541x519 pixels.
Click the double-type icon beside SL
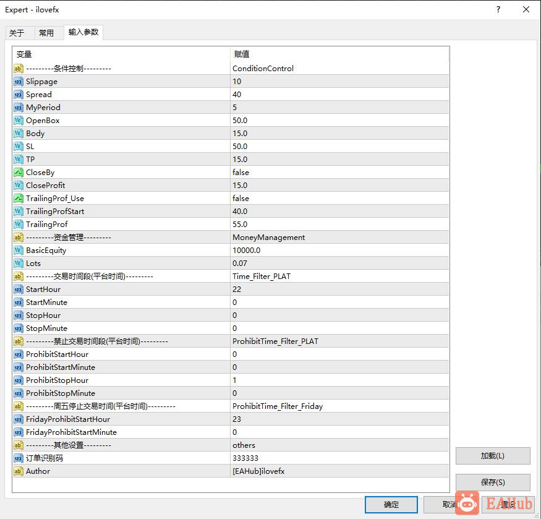[x=19, y=147]
